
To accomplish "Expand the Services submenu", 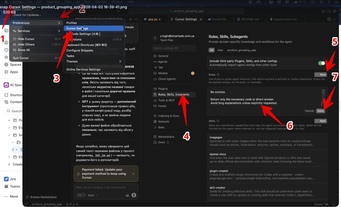I will [36, 31].
